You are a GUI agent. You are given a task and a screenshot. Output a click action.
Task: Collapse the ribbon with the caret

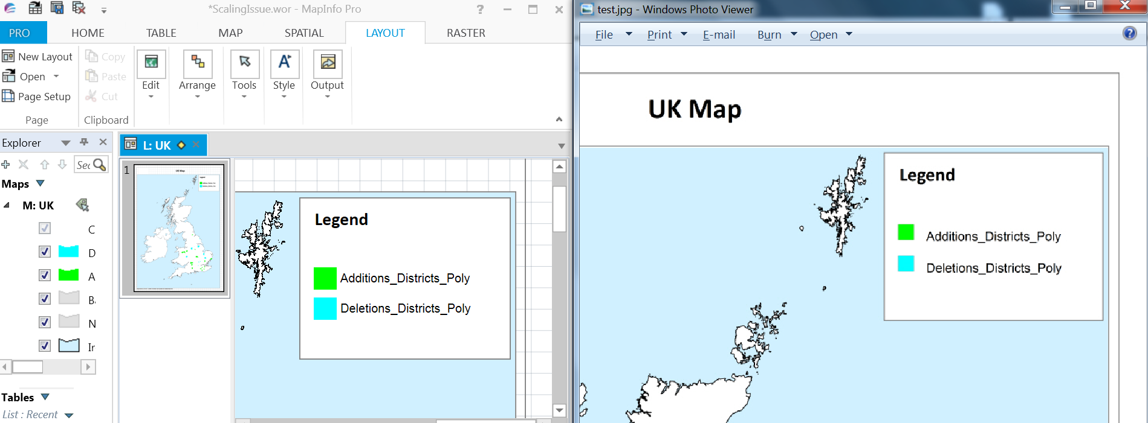point(559,119)
